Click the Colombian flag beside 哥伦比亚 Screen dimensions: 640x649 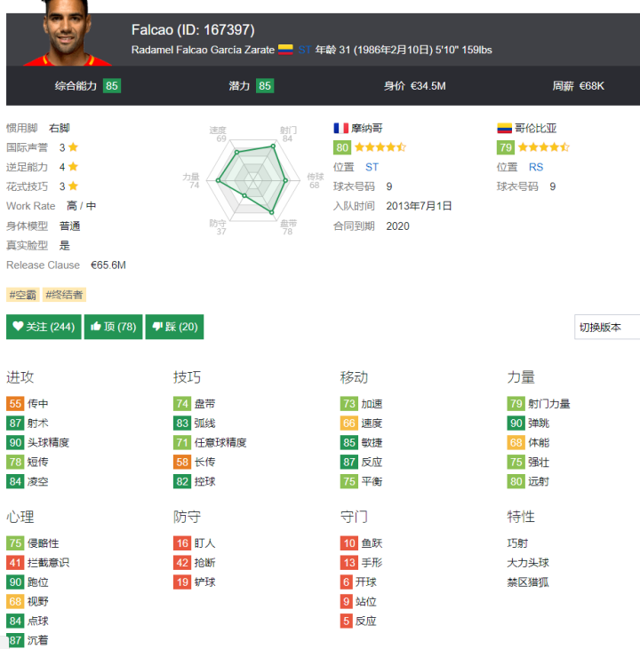click(x=504, y=128)
